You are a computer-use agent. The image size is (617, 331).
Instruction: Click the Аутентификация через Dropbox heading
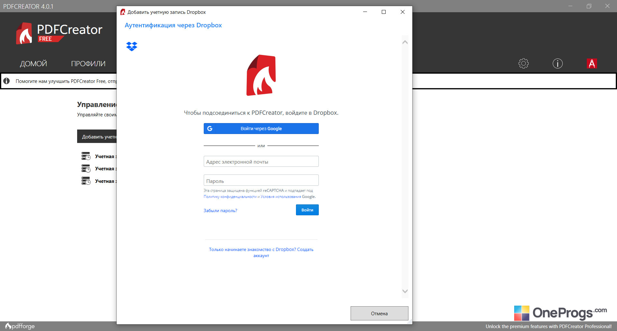[173, 25]
